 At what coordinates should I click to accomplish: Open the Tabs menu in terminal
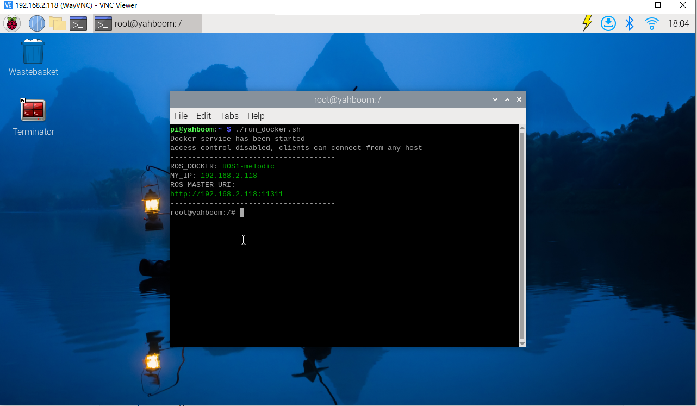[x=229, y=116]
